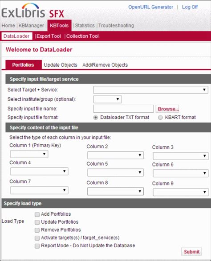211x261 pixels.
Task: Select the DataLoader submenu item
Action: (x=17, y=36)
